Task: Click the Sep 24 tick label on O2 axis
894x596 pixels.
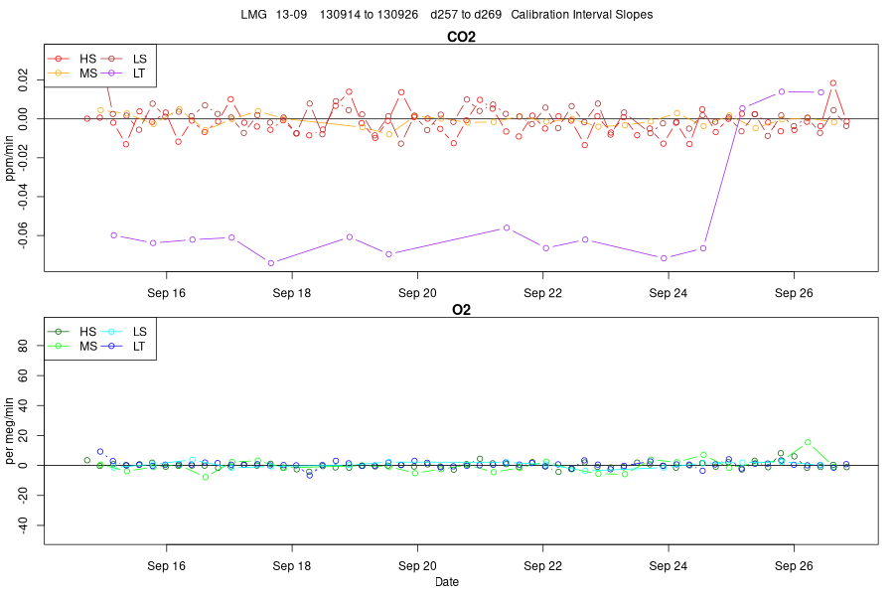Action: [669, 566]
